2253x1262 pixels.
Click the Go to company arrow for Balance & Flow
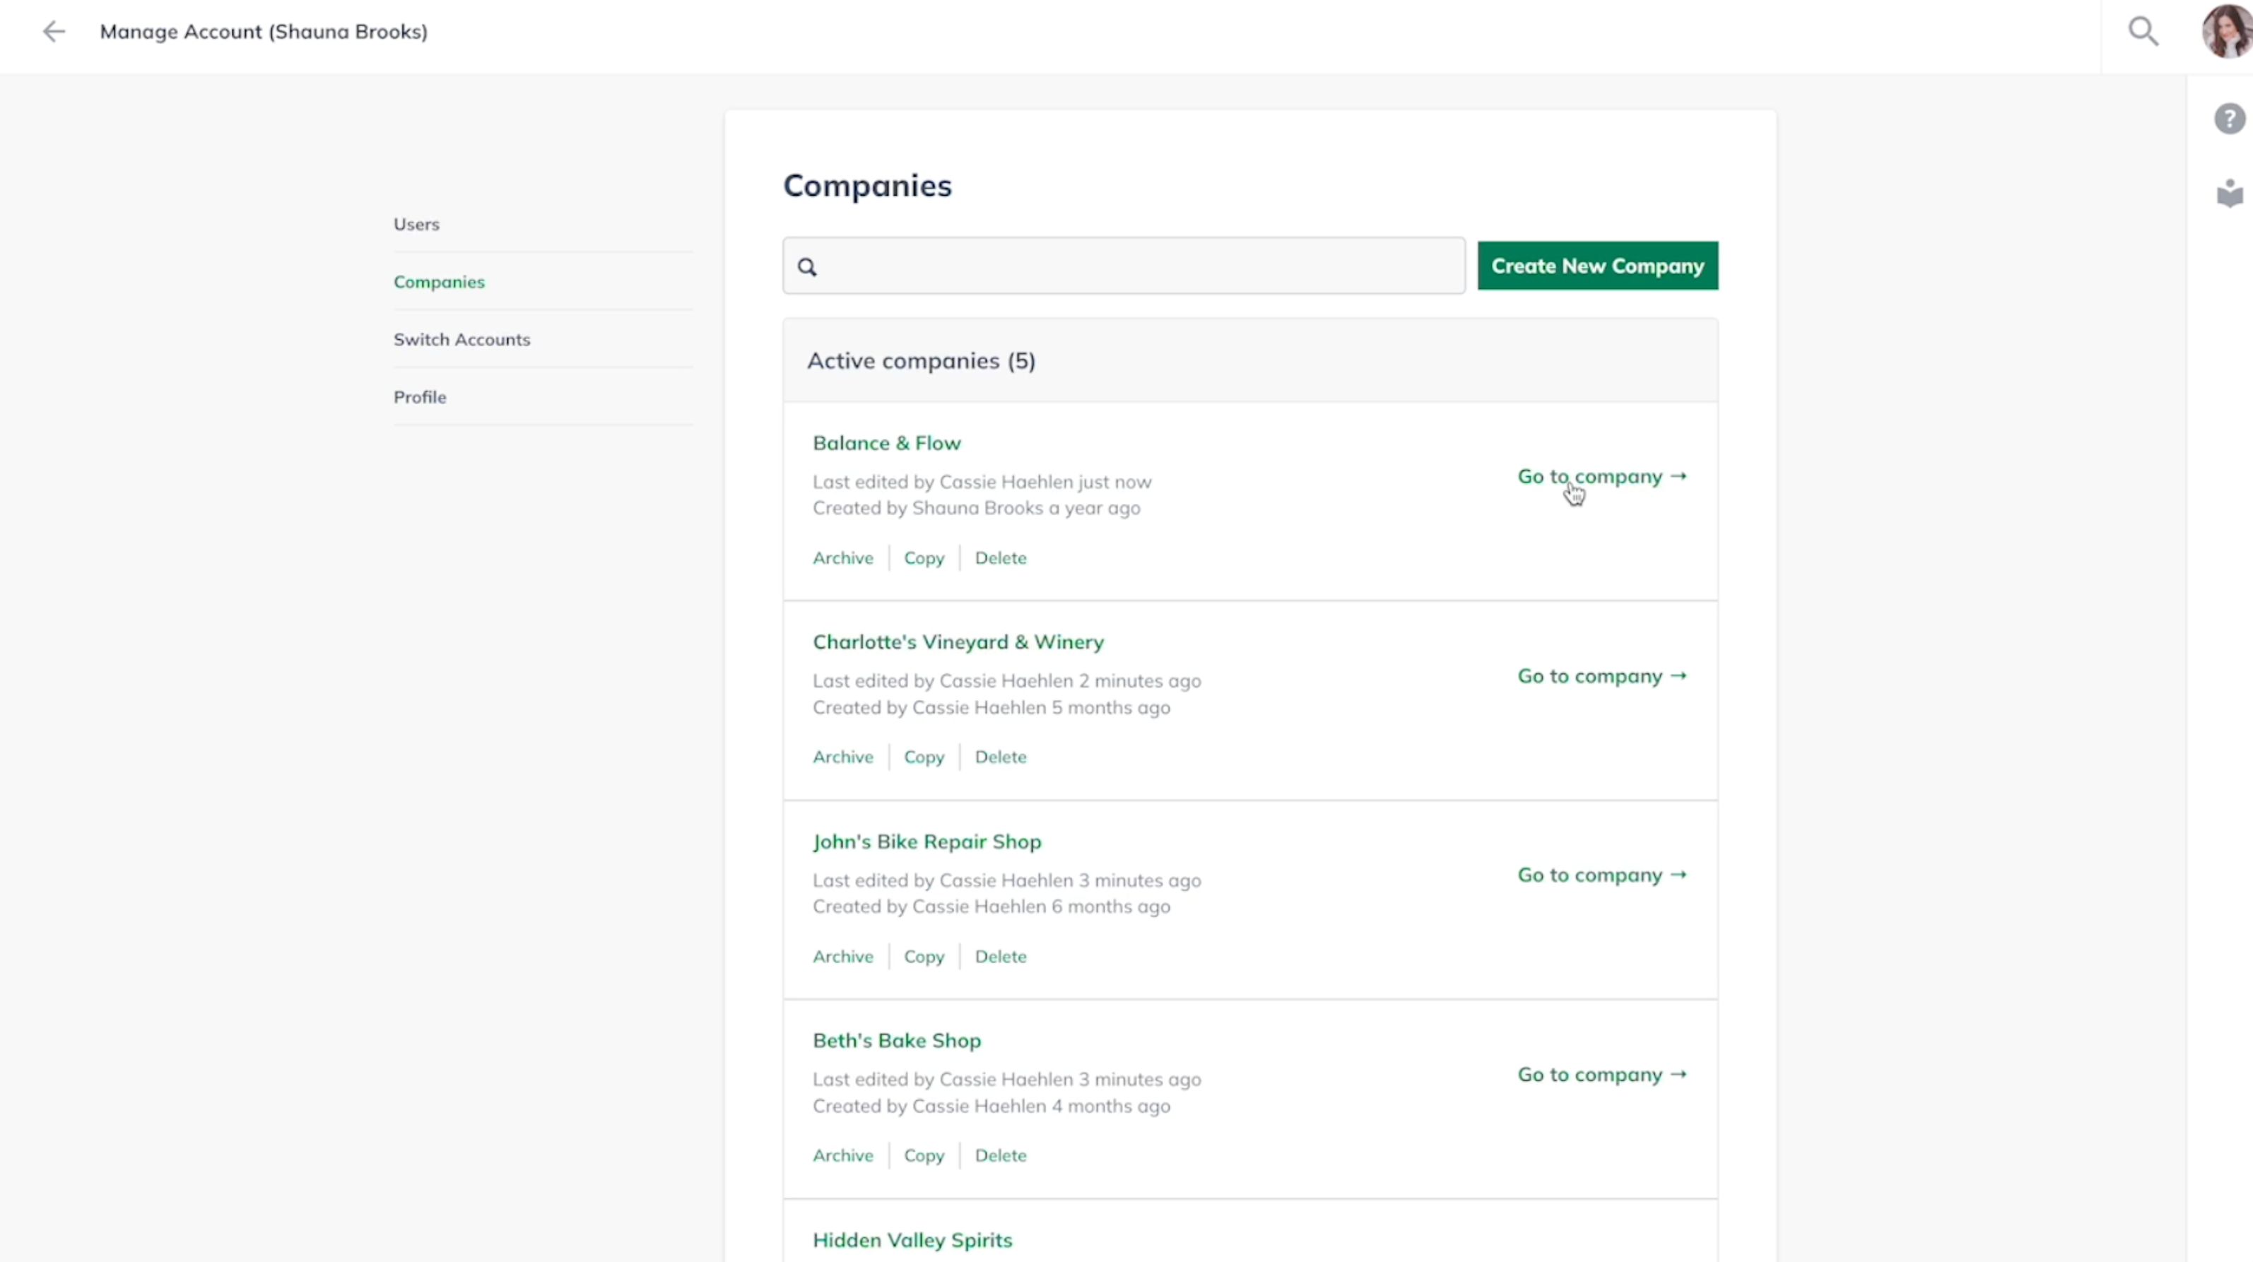(1601, 476)
